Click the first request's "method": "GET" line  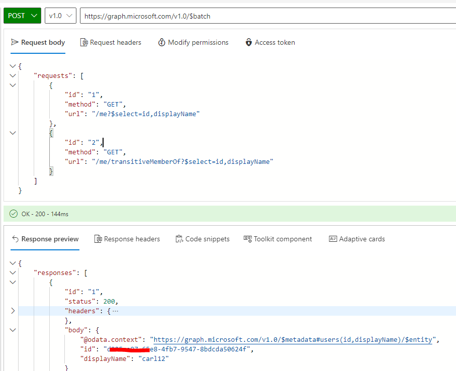[x=95, y=105]
